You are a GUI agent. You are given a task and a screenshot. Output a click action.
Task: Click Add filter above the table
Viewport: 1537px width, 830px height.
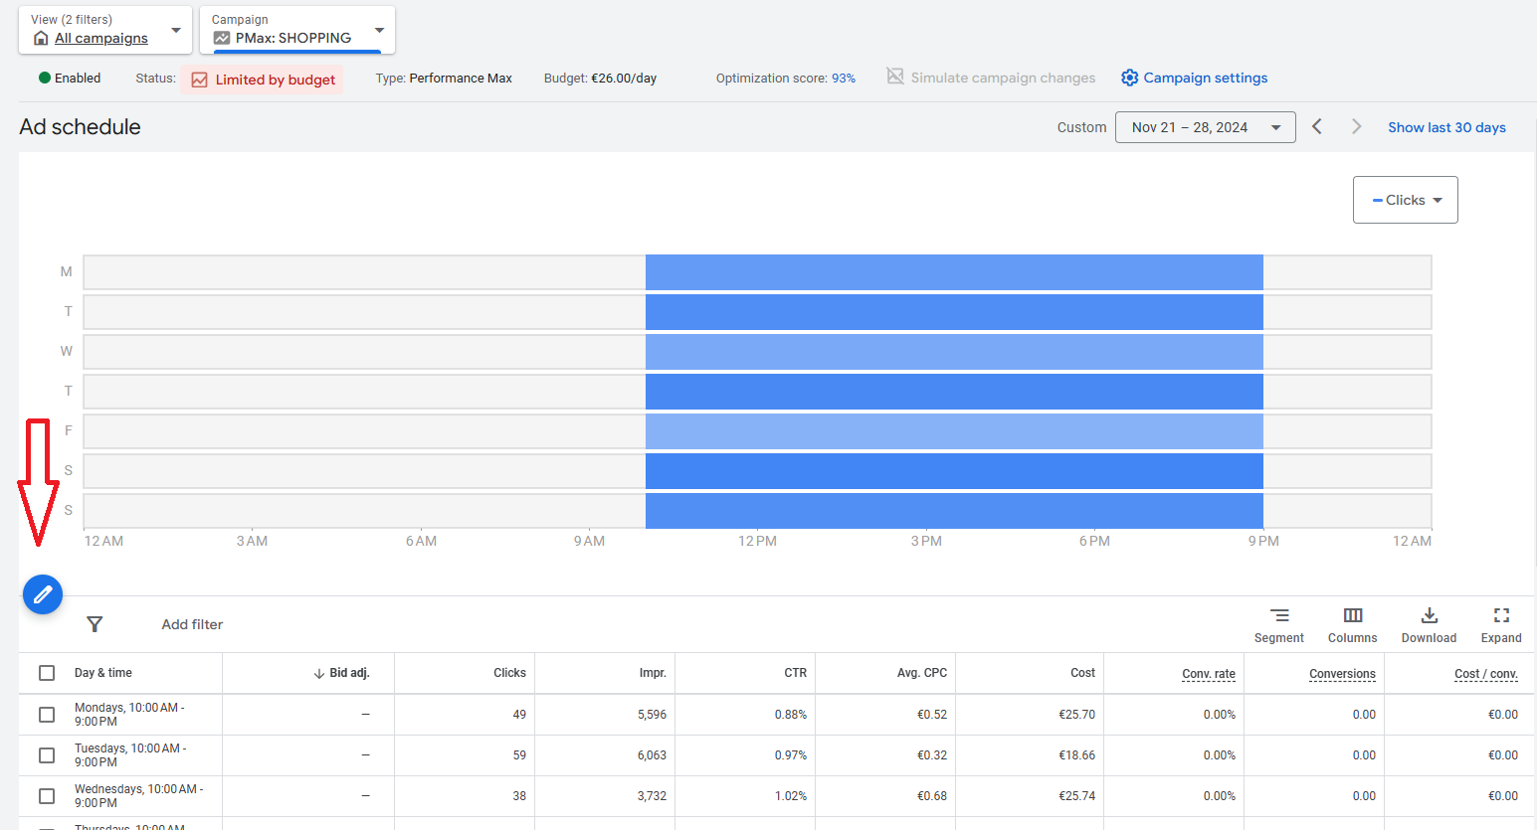[192, 624]
